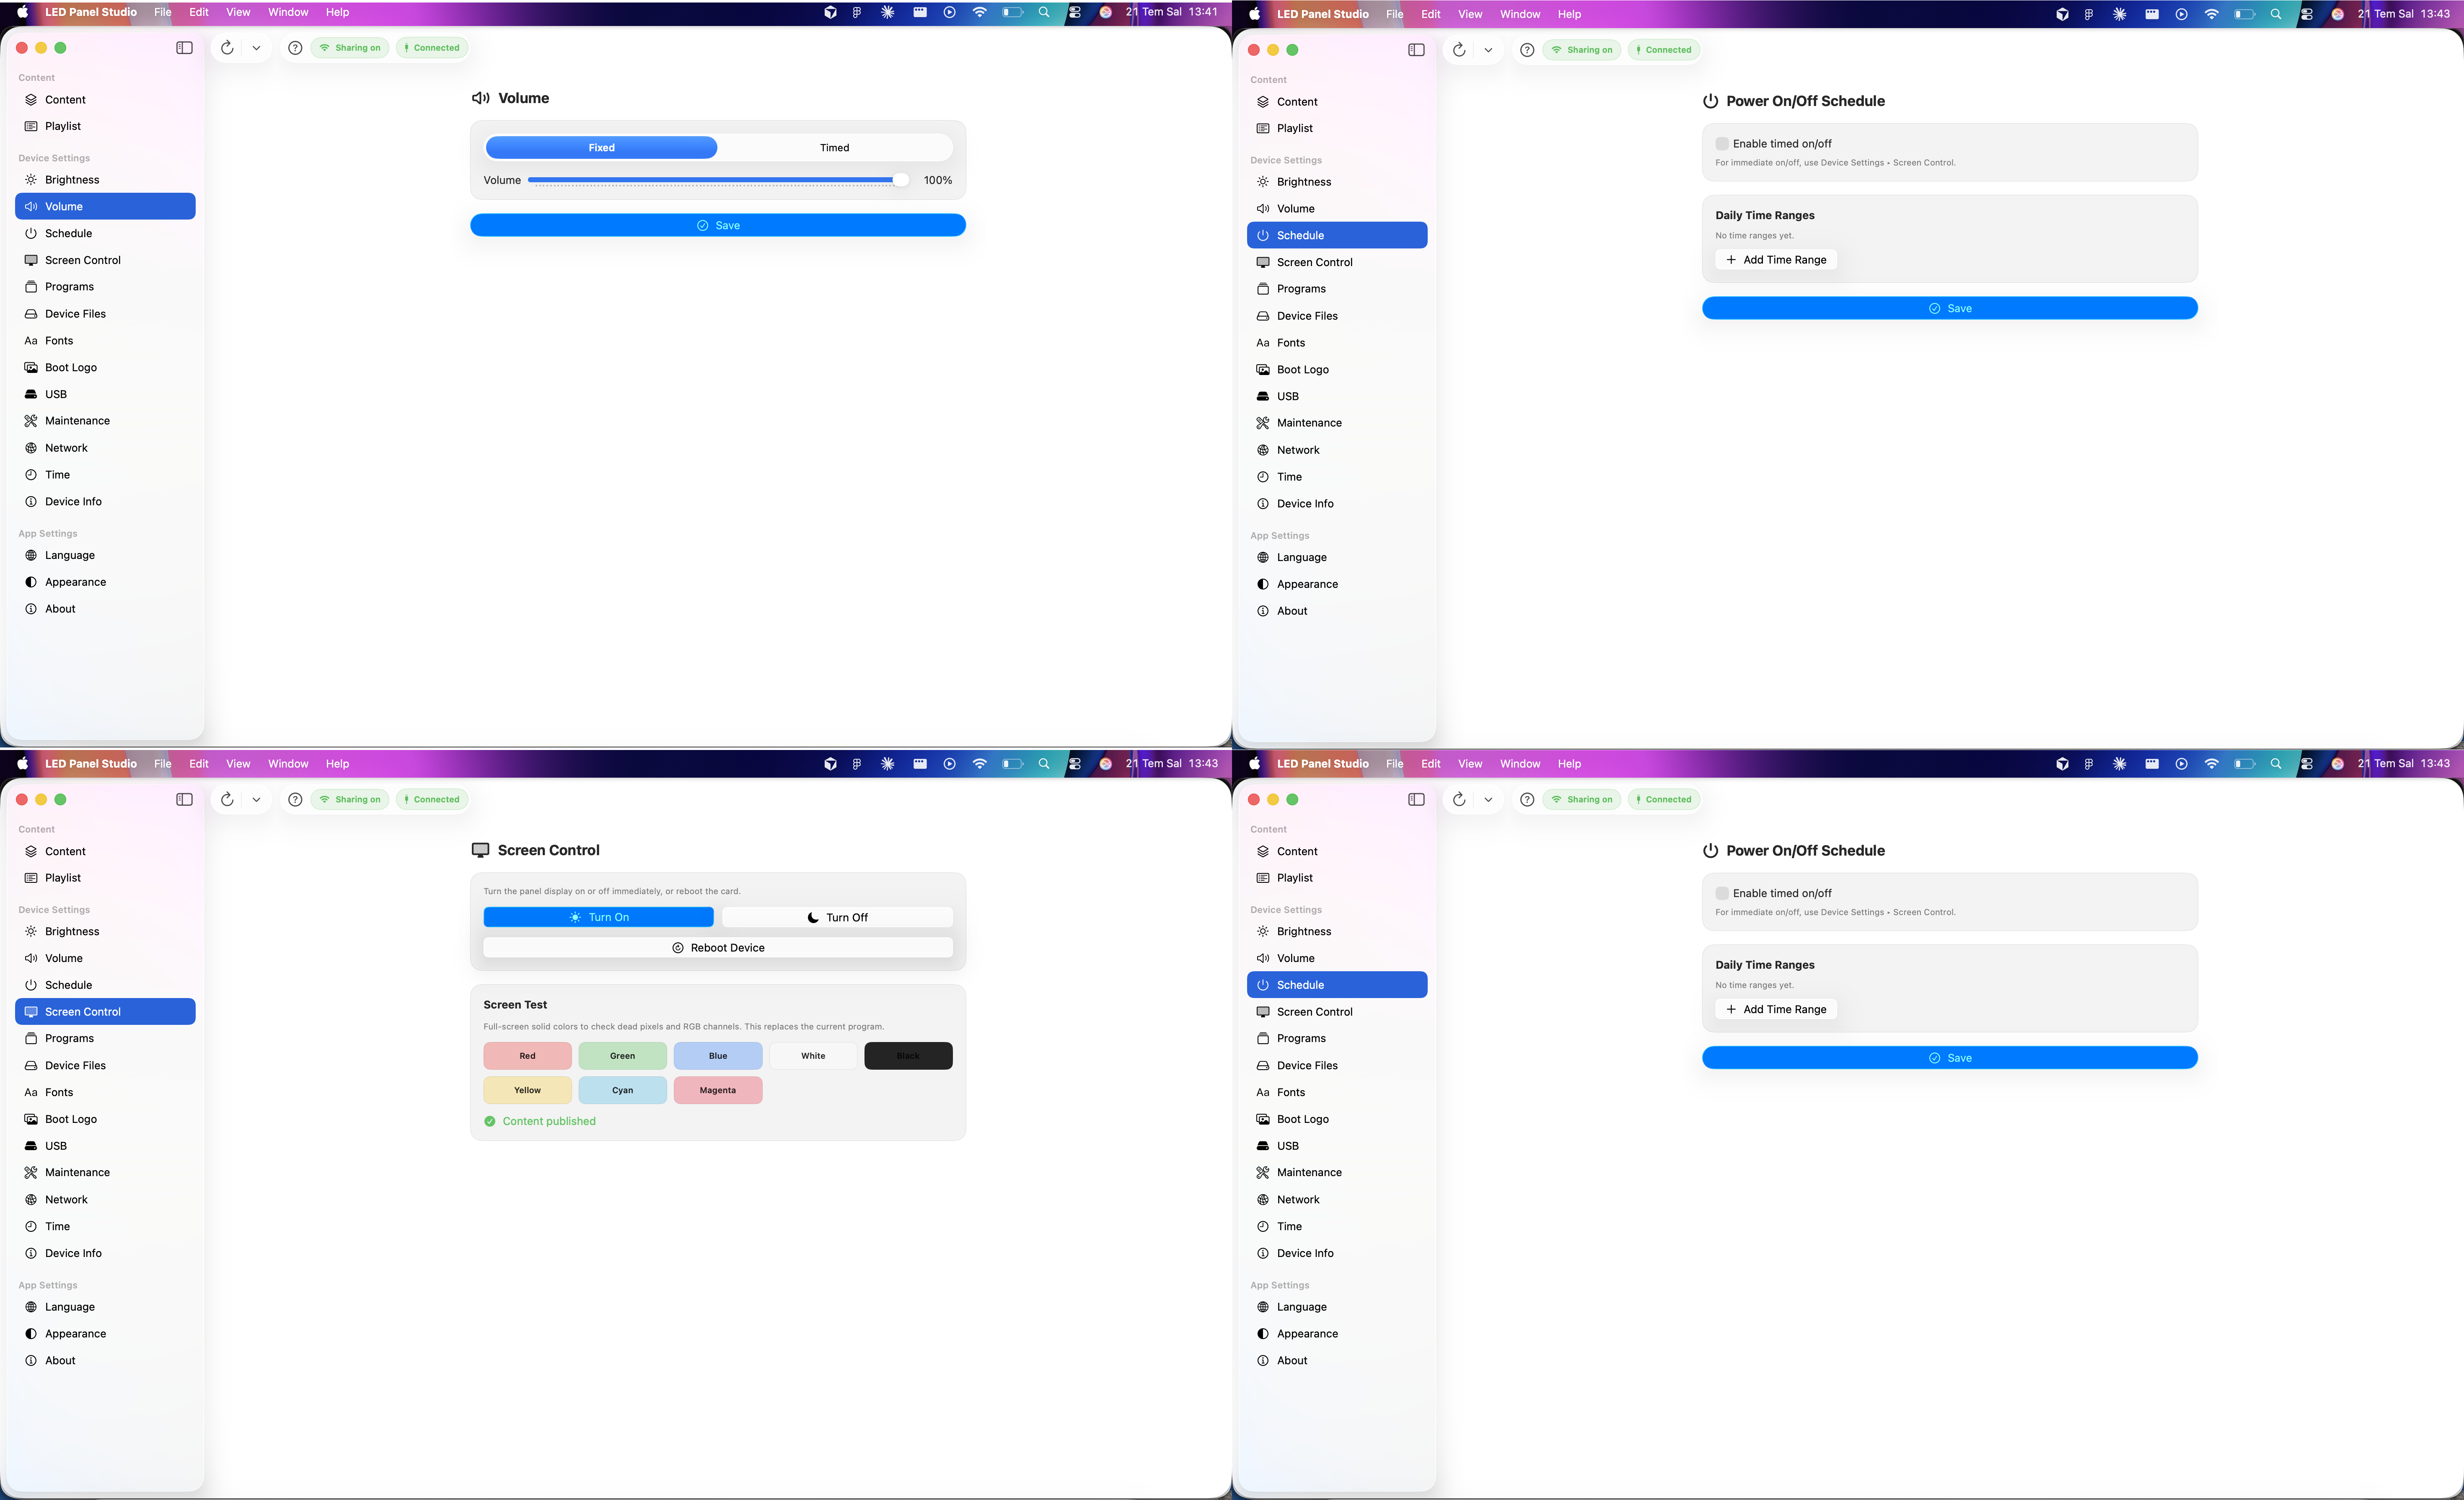
Task: Tick Enable timed on/off in upper-right Schedule window
Action: [x=1722, y=144]
